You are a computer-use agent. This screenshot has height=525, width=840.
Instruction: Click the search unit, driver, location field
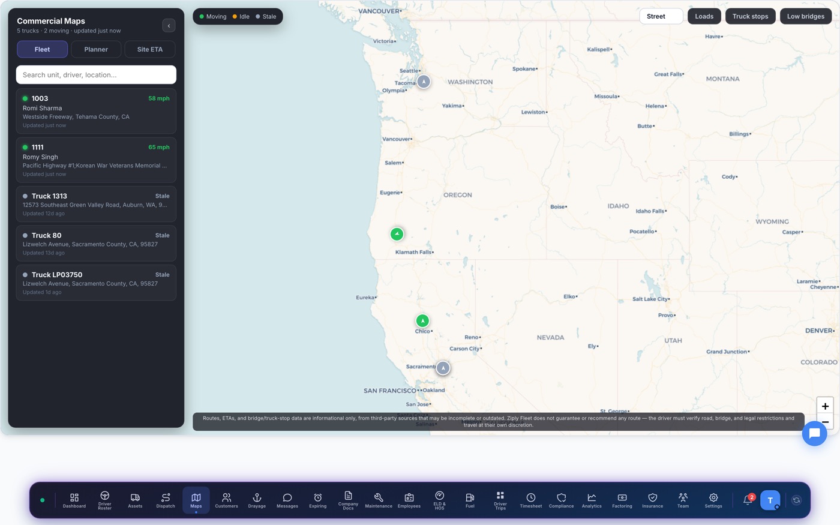[x=96, y=75]
